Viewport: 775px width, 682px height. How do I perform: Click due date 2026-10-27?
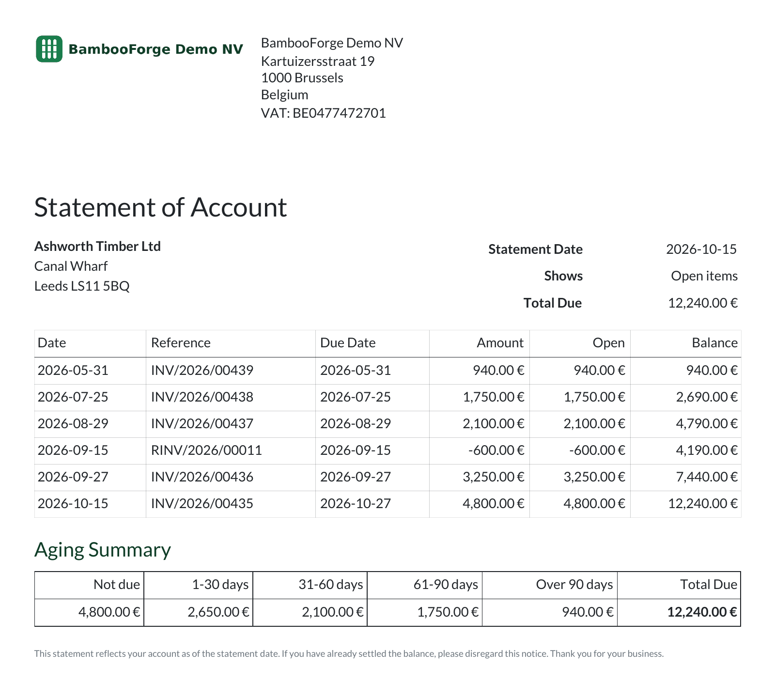356,503
